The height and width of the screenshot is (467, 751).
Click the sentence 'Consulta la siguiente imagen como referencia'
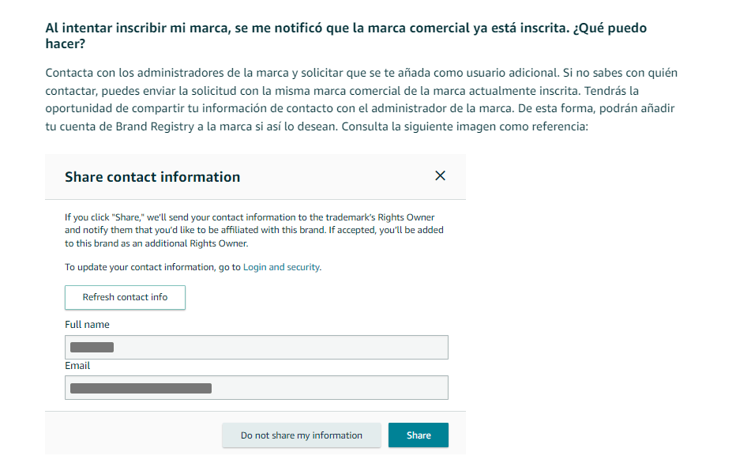464,126
